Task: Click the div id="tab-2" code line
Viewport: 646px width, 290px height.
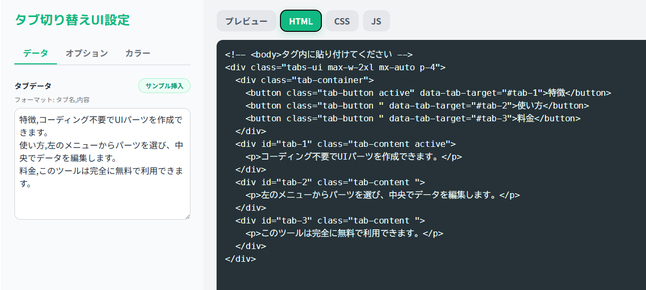Action: 330,182
